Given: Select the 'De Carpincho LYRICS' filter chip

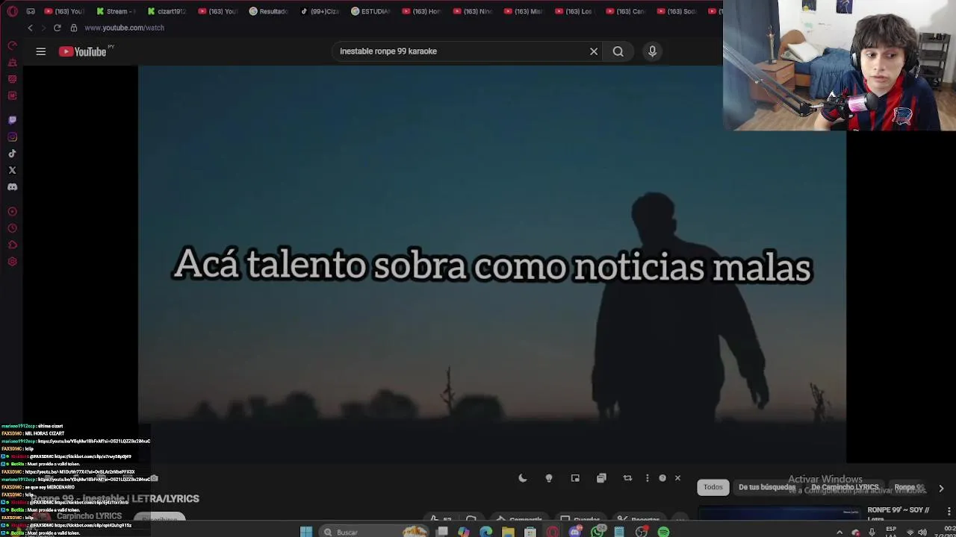Looking at the screenshot, I should (845, 487).
